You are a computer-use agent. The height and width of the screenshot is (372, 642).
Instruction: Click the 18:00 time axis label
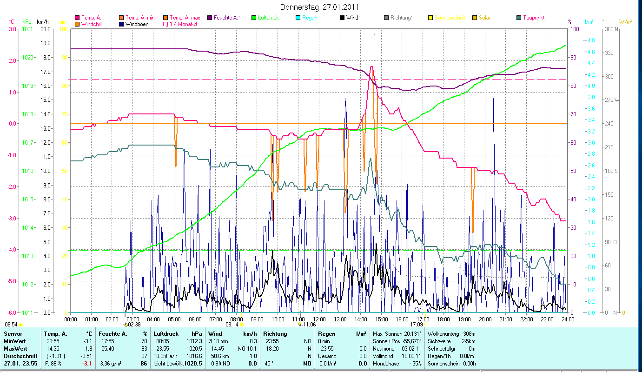tap(443, 319)
